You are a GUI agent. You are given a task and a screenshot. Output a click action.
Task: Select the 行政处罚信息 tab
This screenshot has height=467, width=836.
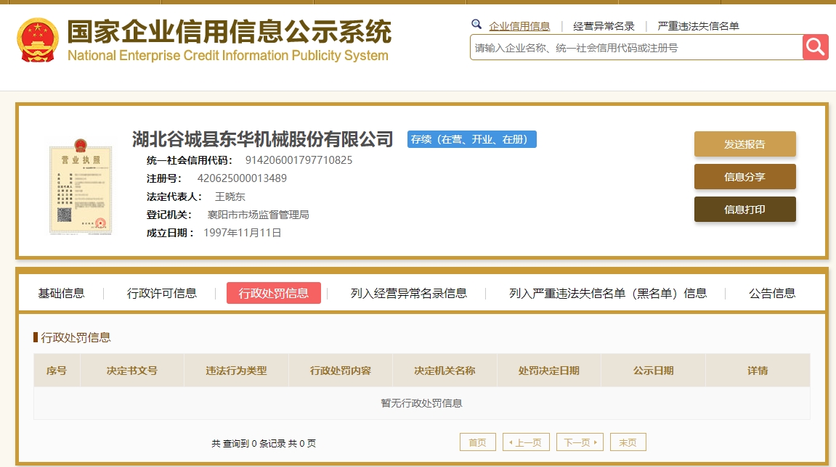pyautogui.click(x=274, y=293)
